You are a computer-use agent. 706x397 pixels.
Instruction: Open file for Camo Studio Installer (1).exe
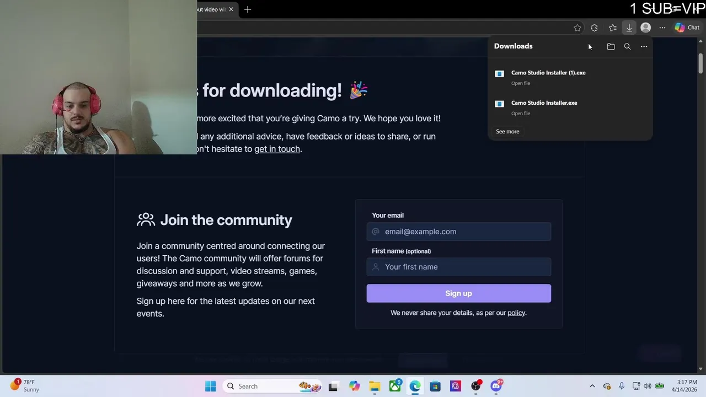[521, 83]
